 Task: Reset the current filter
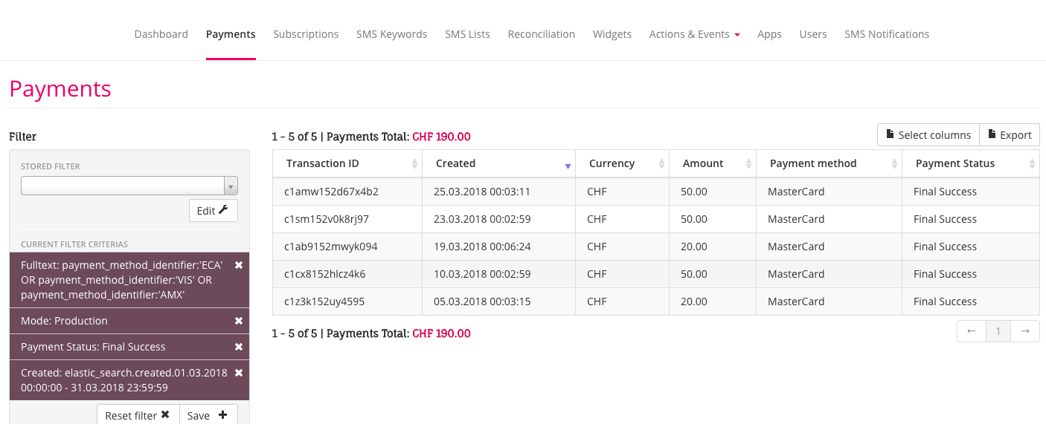pyautogui.click(x=138, y=415)
